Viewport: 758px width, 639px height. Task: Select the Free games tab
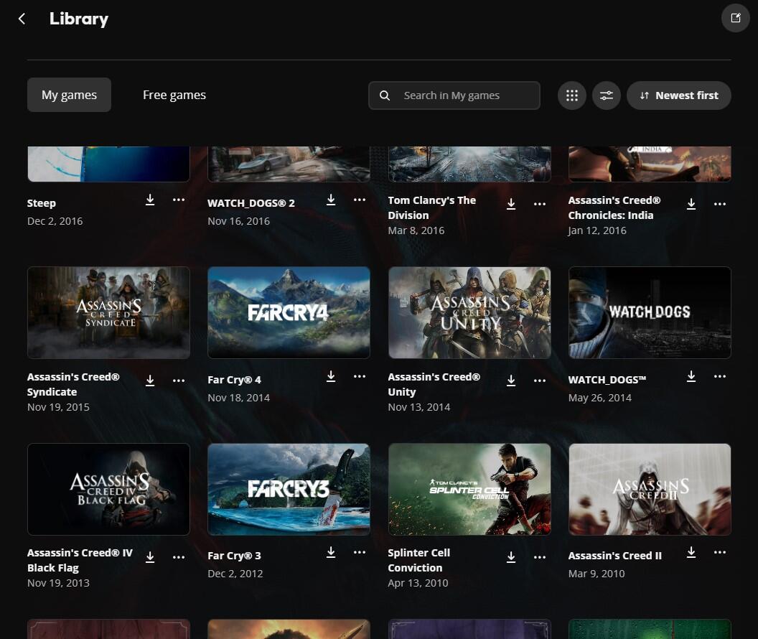(x=174, y=95)
